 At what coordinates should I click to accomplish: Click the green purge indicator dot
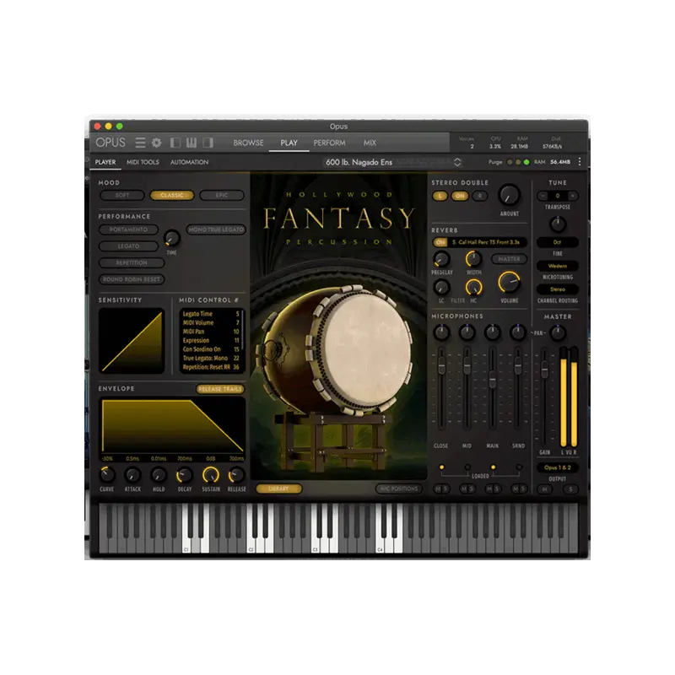[x=526, y=162]
